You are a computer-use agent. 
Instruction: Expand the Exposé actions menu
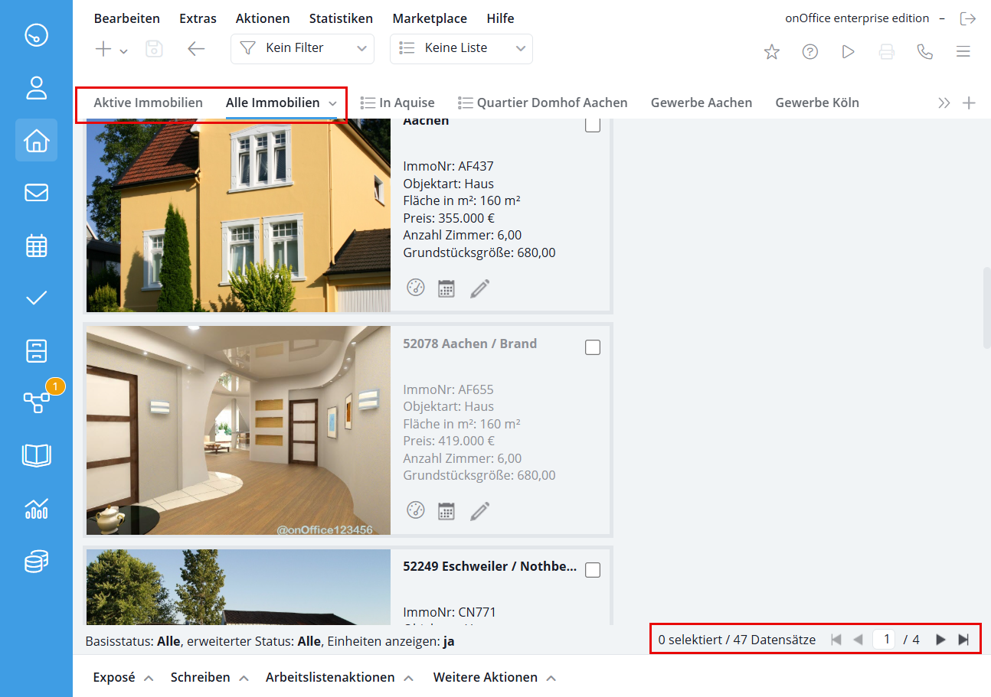(x=123, y=677)
